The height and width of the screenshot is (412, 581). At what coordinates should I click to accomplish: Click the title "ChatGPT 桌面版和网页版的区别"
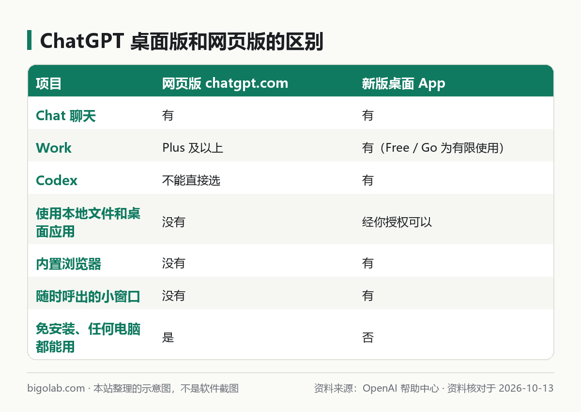[182, 42]
